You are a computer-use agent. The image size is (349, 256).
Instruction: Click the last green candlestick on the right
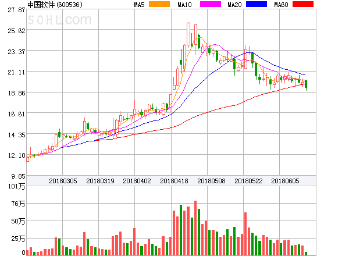[x=307, y=84]
